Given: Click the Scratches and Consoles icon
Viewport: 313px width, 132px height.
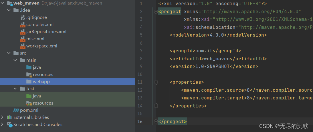Looking at the screenshot, I should click(9, 124).
